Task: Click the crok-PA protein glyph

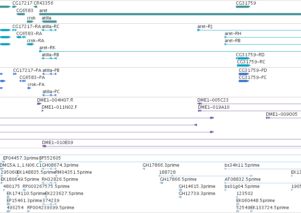Action: coord(29,88)
